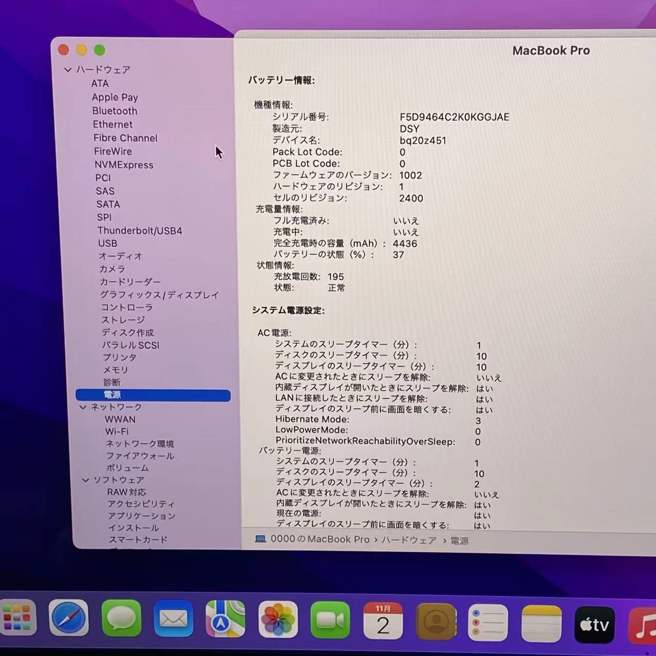View Wi-Fi information from the sidebar
The width and height of the screenshot is (656, 656).
(117, 431)
